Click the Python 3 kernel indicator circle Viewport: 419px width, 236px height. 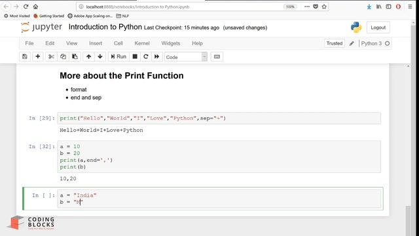[387, 43]
